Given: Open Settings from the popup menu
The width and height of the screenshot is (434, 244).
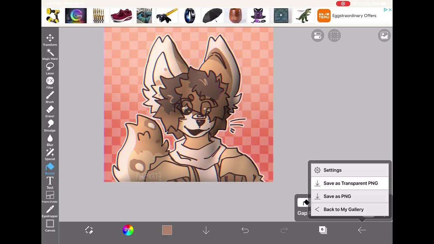Looking at the screenshot, I should click(x=350, y=170).
